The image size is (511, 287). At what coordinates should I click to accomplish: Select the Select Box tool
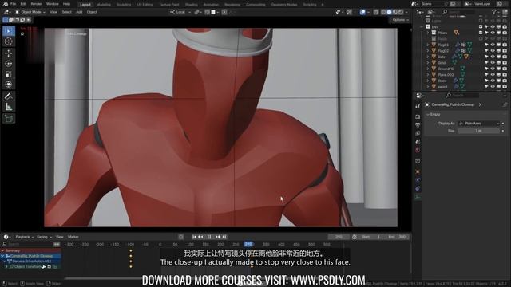(9, 31)
